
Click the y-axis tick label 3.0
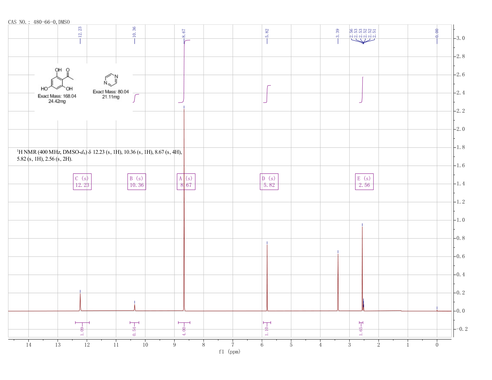click(461, 38)
